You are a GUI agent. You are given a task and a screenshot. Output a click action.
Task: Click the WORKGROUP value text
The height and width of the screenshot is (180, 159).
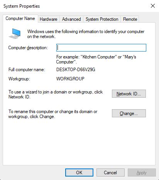pos(70,78)
